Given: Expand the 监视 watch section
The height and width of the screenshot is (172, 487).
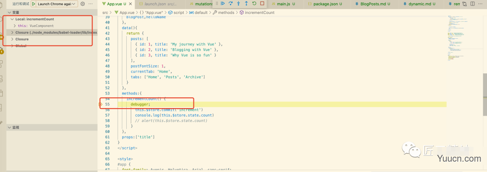Looking at the screenshot, I should [x=51, y=127].
